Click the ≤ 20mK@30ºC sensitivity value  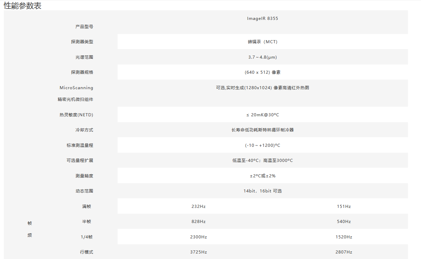263,115
